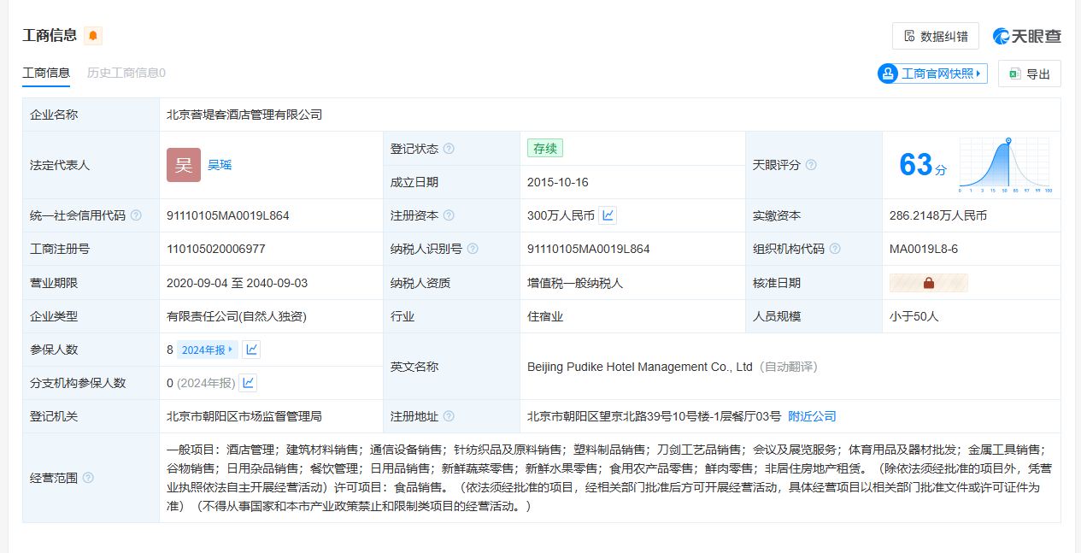The image size is (1081, 553).
Task: Expand the 工商官网快照 snapshot button
Action: [932, 74]
